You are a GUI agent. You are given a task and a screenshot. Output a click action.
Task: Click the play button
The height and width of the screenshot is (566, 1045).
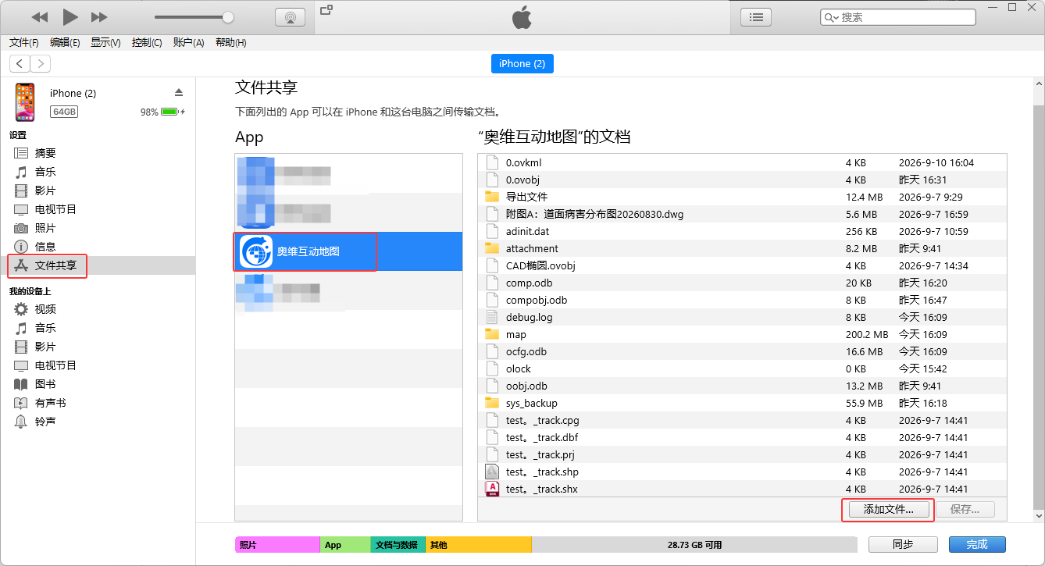click(70, 16)
